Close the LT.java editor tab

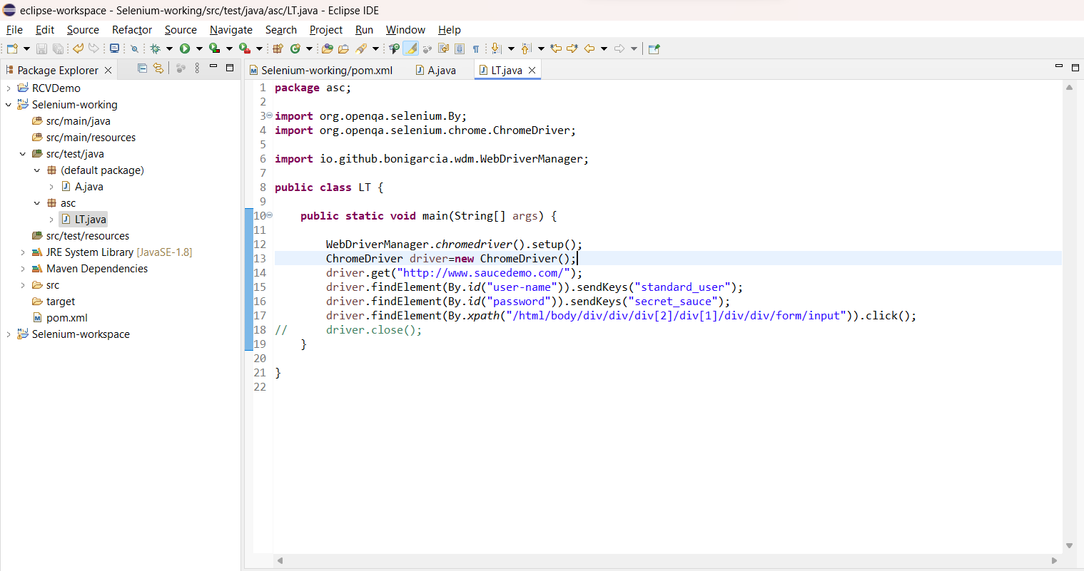click(x=531, y=69)
